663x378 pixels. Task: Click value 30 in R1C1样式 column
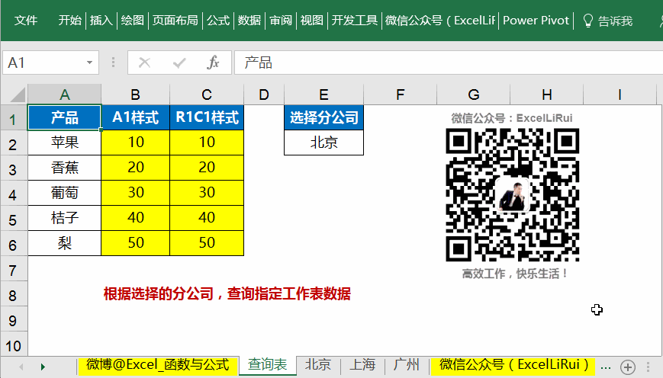(207, 193)
